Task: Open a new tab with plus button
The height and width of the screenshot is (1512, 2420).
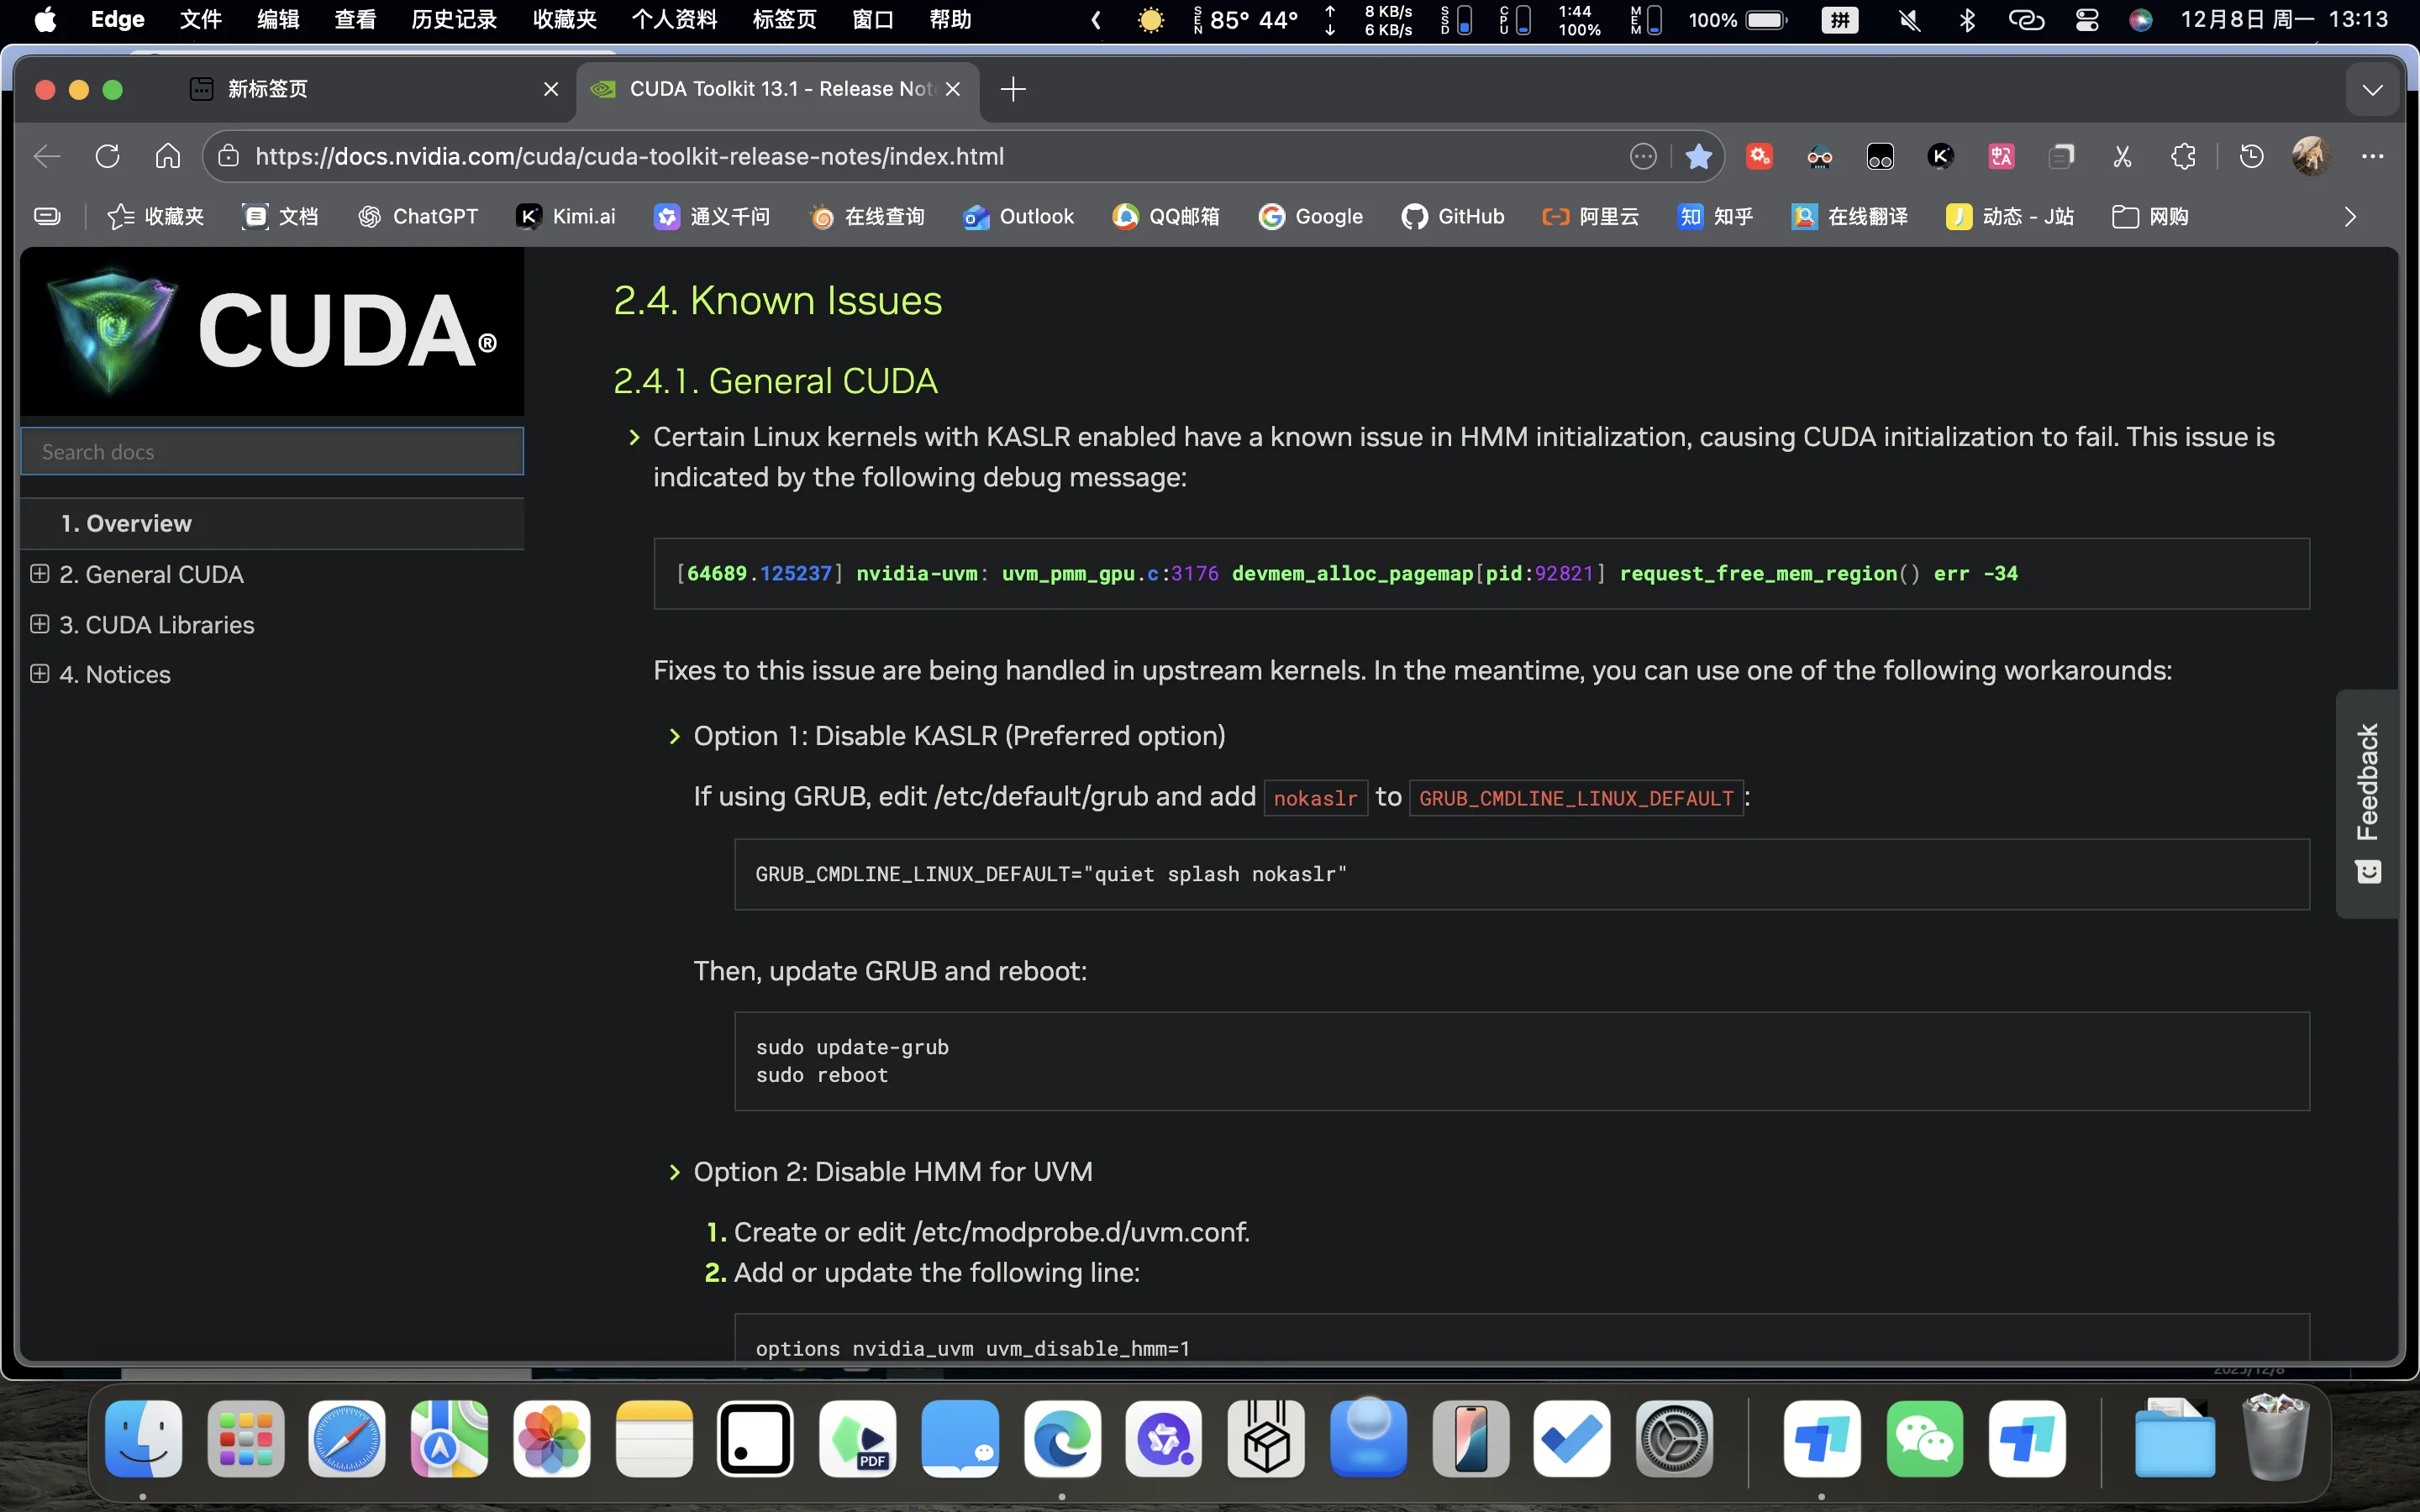Action: [x=1013, y=89]
